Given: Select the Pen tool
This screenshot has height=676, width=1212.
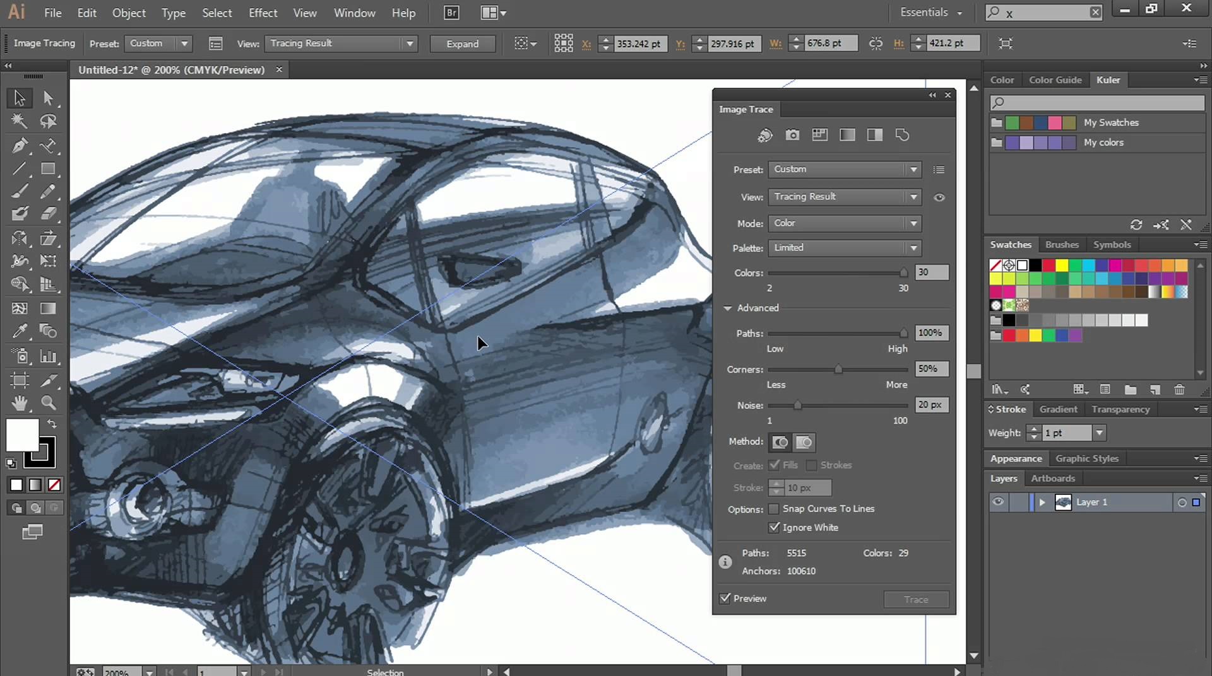Looking at the screenshot, I should [x=19, y=146].
